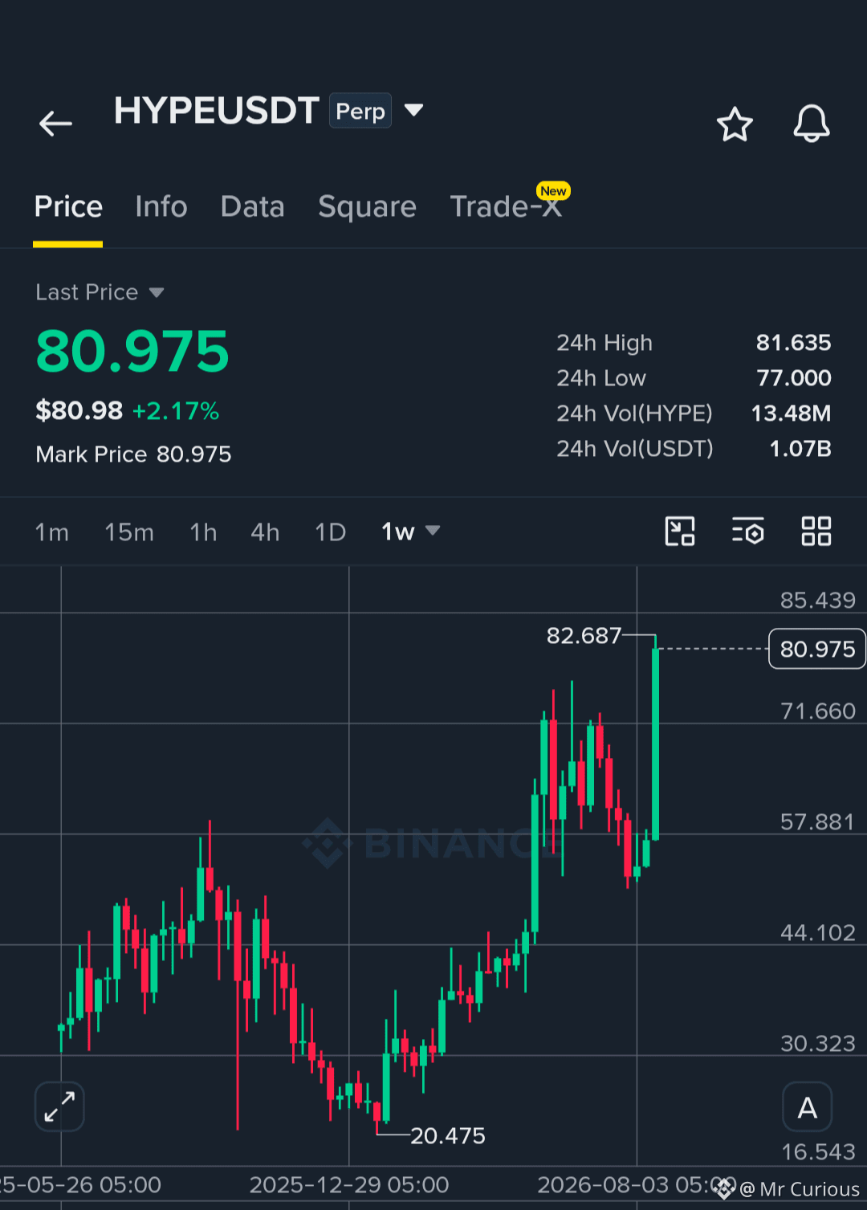Select the 15m chart interval

129,532
